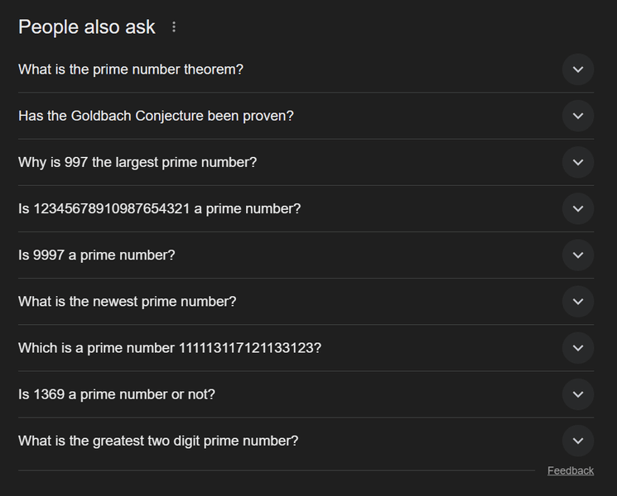Open "Has the Goldbach Conjecture been proven?"
617x496 pixels.
(x=156, y=116)
